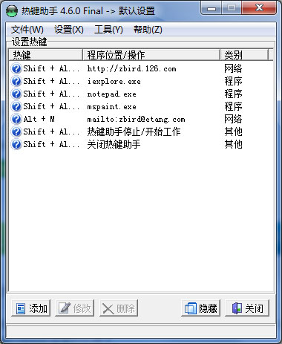Sort by the 热键 column header

(46, 55)
